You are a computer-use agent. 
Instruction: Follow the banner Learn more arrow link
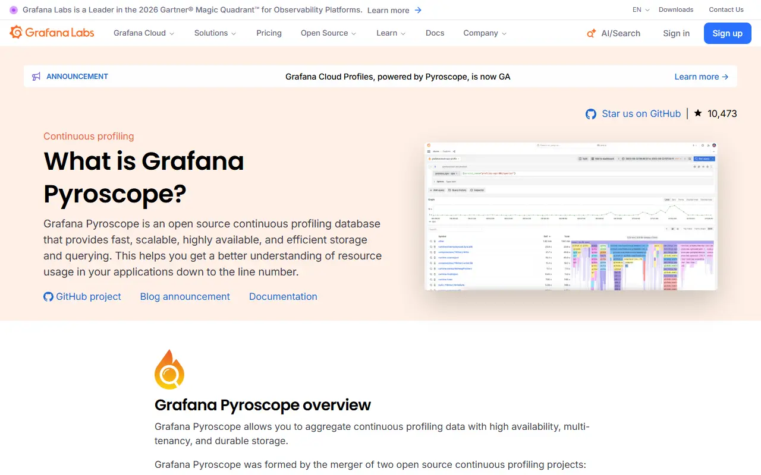[x=395, y=10]
